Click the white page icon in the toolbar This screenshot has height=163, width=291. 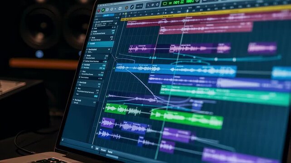tap(120, 8)
